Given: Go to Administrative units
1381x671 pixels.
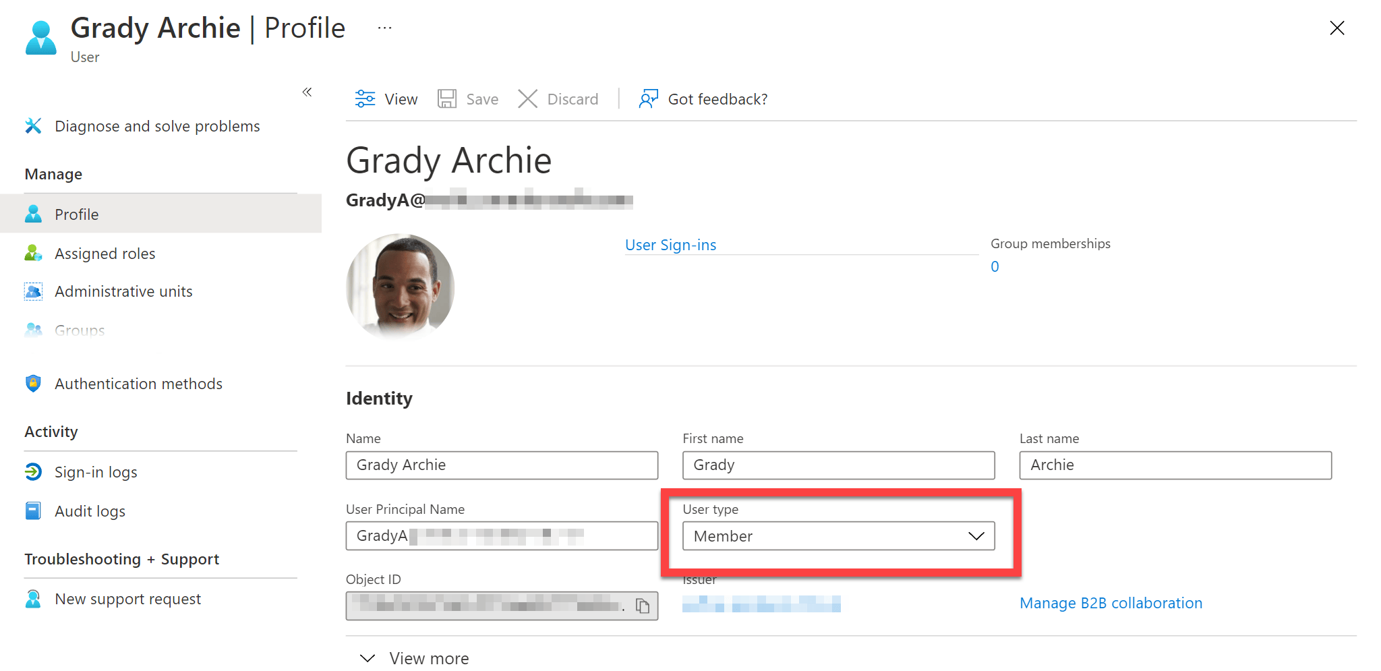Looking at the screenshot, I should click(123, 291).
